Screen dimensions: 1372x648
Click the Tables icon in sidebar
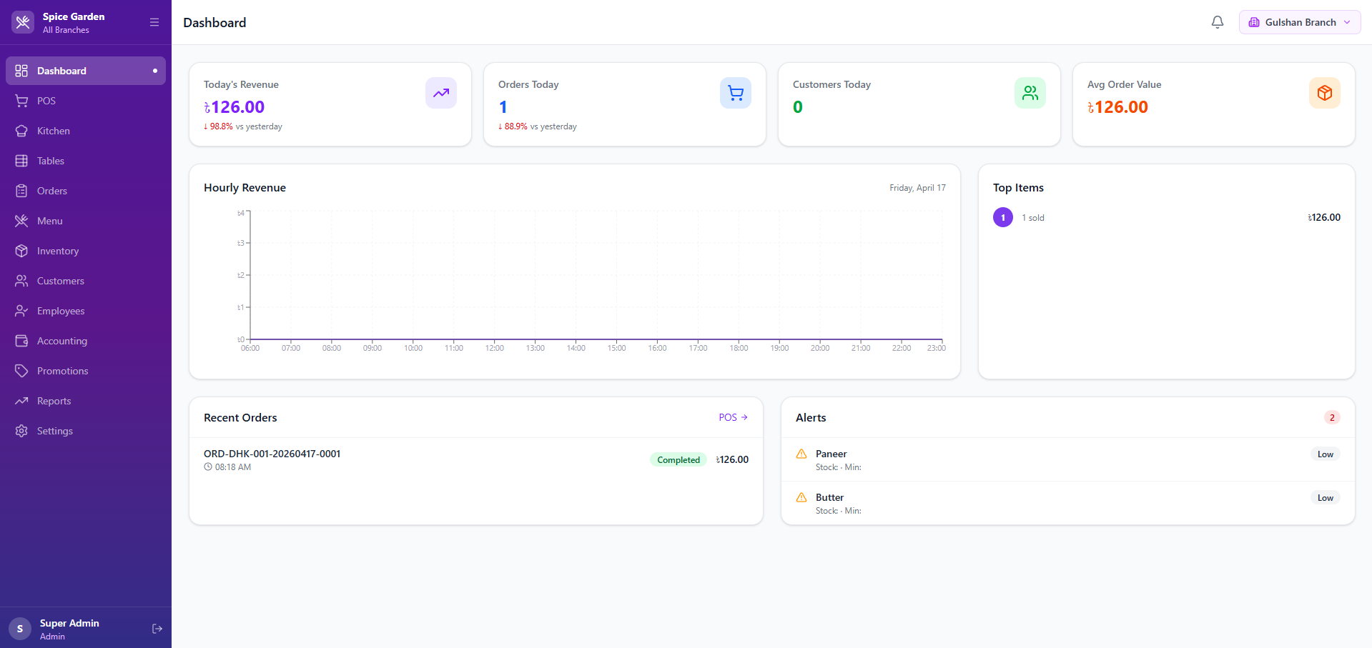pyautogui.click(x=21, y=161)
